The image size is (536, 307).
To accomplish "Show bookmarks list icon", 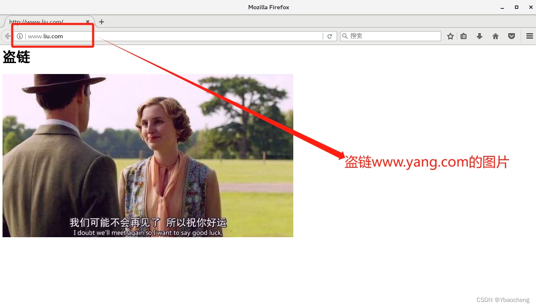I will [464, 36].
